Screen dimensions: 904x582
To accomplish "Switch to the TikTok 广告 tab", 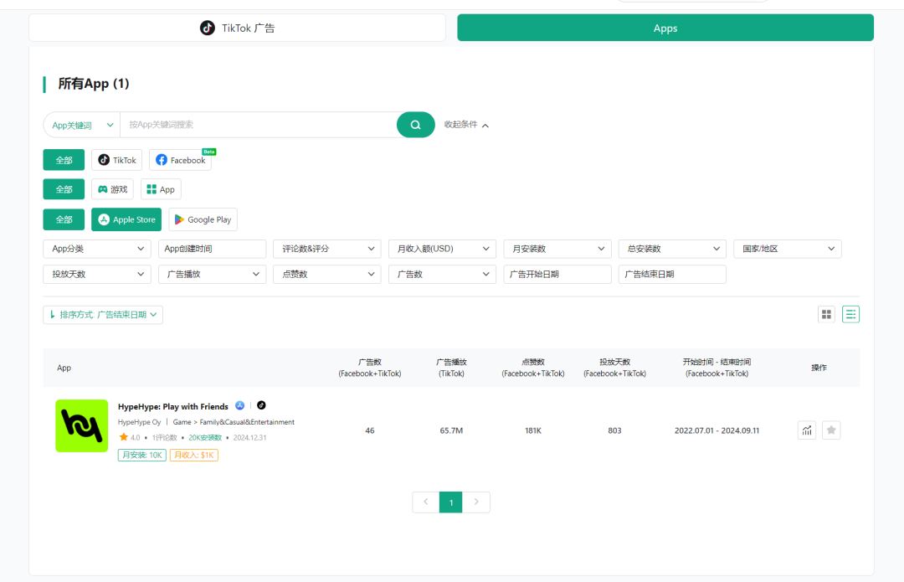I will click(237, 28).
